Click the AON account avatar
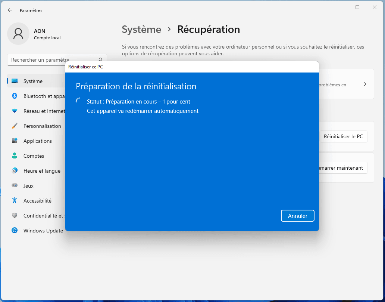 click(x=18, y=34)
